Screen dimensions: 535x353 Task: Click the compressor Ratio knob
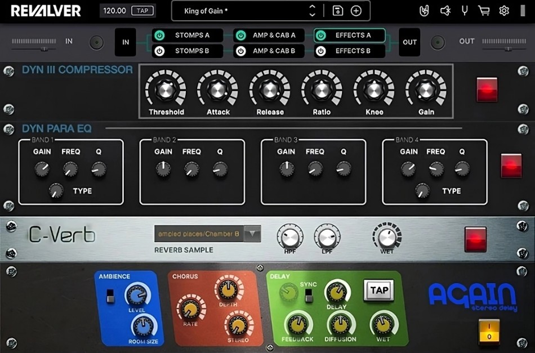322,90
